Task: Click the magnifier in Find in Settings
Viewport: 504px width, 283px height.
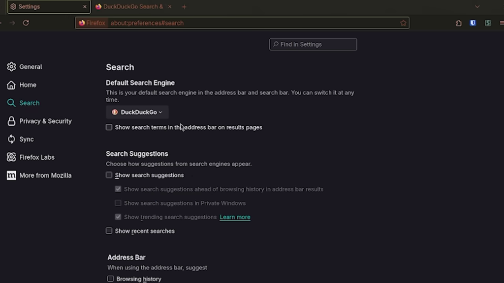Action: point(276,44)
